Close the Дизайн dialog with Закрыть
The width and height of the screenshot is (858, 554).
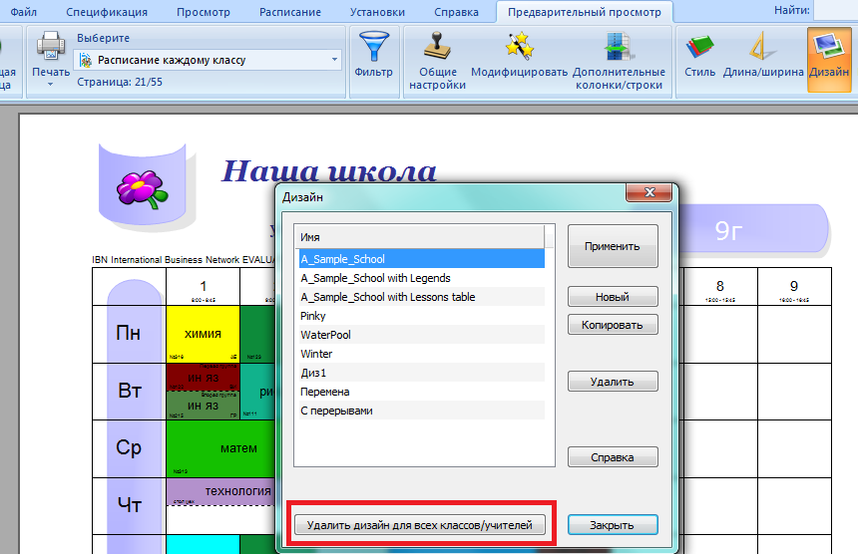click(613, 525)
